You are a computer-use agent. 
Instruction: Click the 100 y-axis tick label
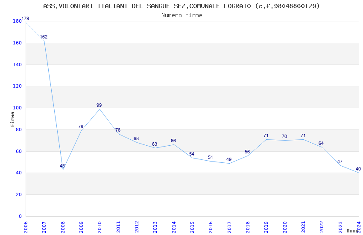point(17,108)
